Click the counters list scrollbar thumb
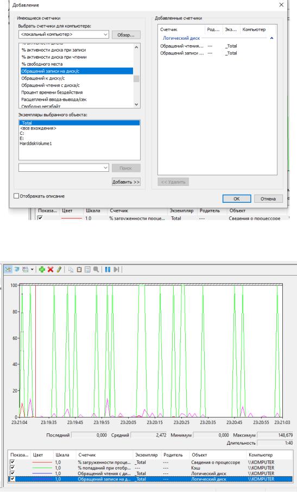The image size is (297, 492). (x=136, y=78)
